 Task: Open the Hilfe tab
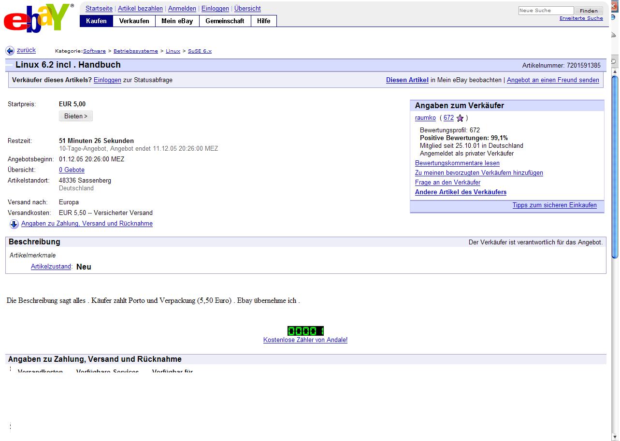(264, 21)
